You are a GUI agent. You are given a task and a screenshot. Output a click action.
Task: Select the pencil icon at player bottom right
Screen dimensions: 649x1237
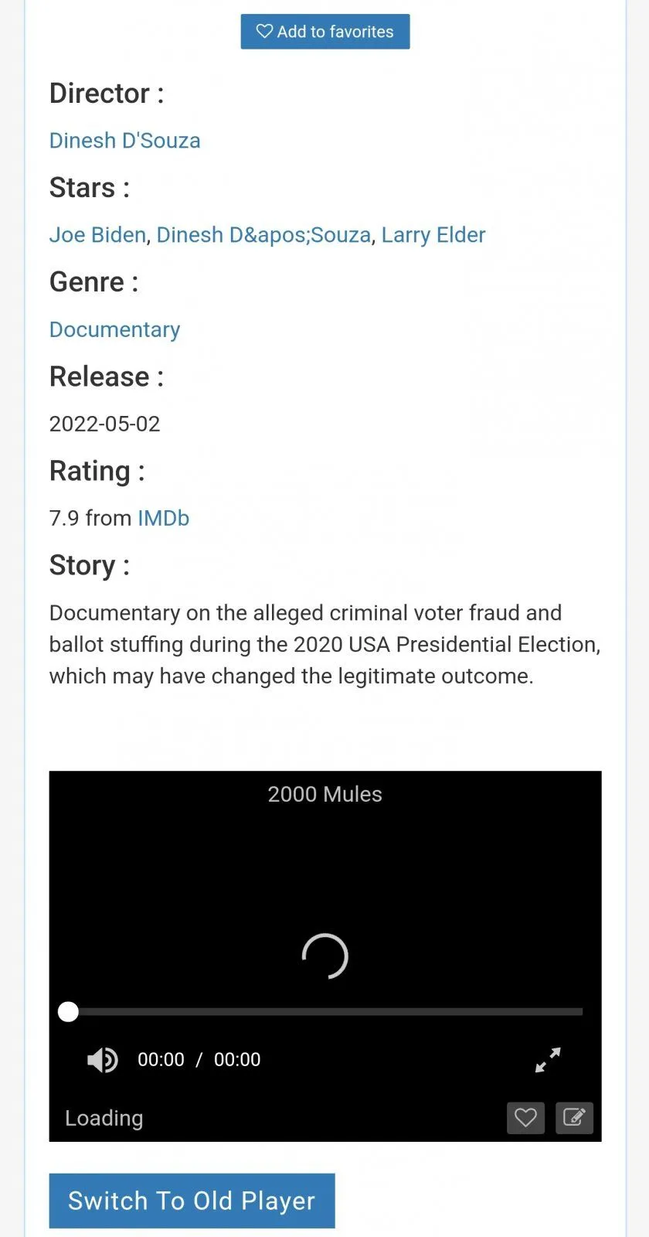[574, 1118]
